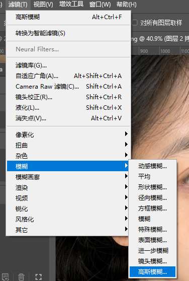Open the 视图(V) menu
Screen dimensions: 189x281
[x=43, y=5]
